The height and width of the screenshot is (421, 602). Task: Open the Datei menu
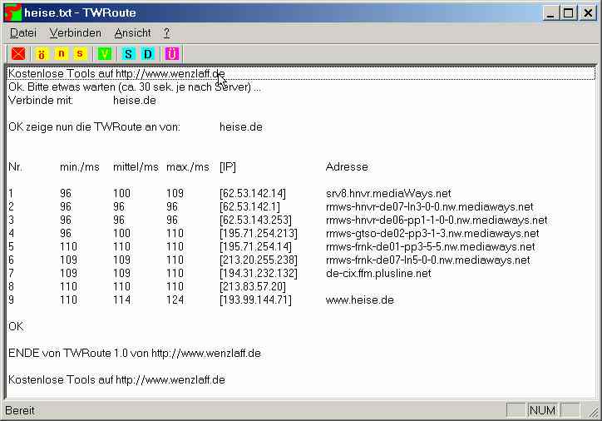click(23, 32)
